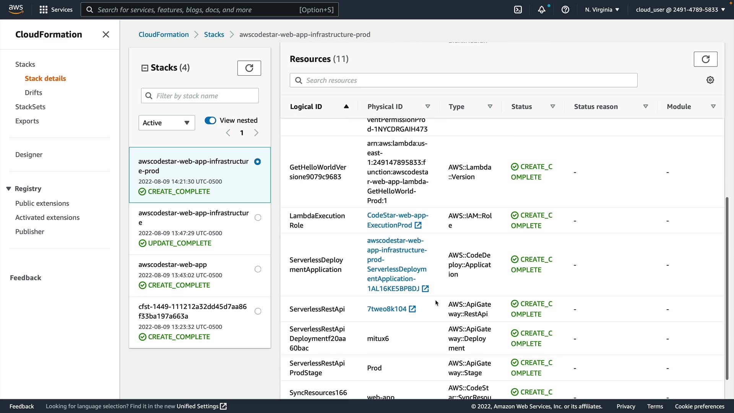
Task: Close the CloudFormation side navigation
Action: point(106,34)
